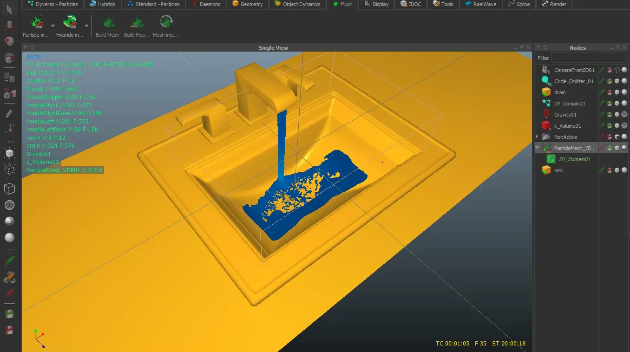Viewport: 630px width, 352px height.
Task: Toggle simulation rocket for NonActive group
Action: coord(603,137)
